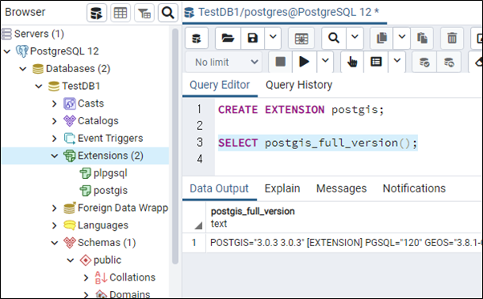Click View Data grid icon in Browser
This screenshot has height=299, width=483.
coord(120,13)
